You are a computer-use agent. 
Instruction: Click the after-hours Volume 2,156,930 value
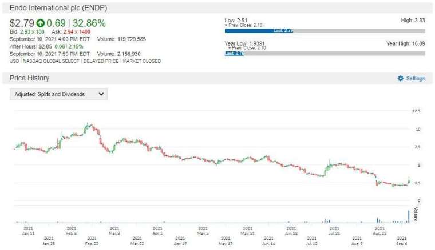point(129,54)
